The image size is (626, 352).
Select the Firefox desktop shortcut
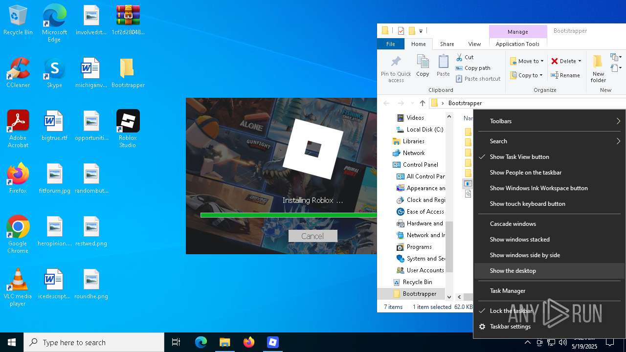click(18, 178)
